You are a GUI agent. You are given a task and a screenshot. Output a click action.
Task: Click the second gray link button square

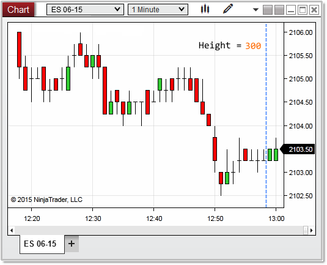[279, 10]
